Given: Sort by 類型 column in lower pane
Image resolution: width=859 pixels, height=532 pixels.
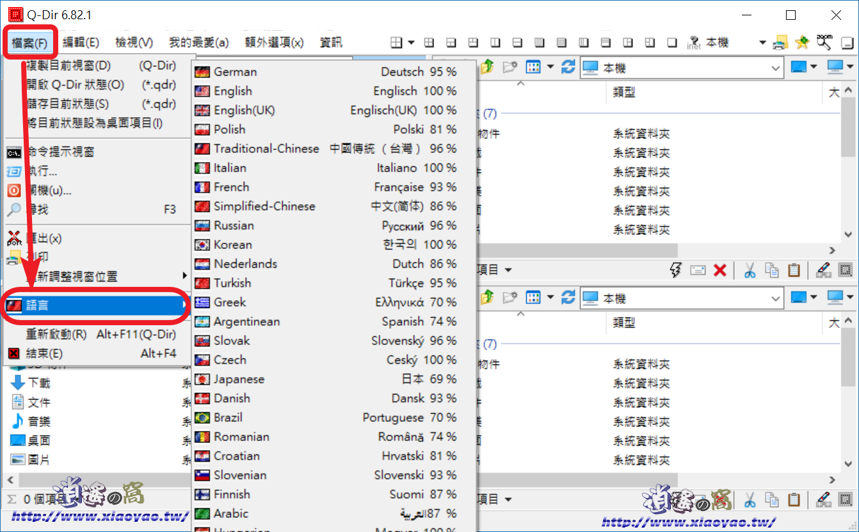Looking at the screenshot, I should click(x=714, y=323).
